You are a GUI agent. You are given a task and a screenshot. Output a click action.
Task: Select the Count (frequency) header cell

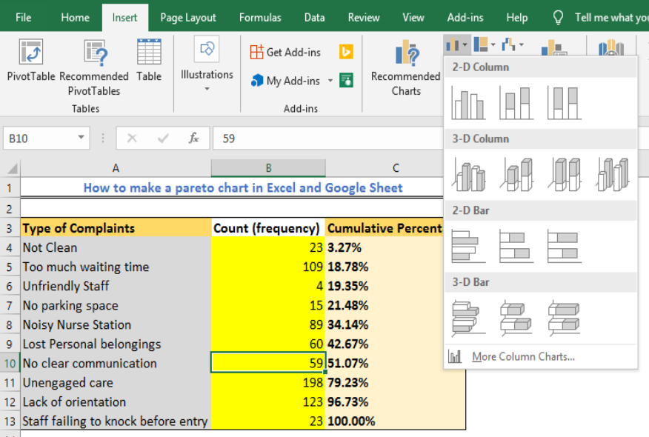point(268,228)
